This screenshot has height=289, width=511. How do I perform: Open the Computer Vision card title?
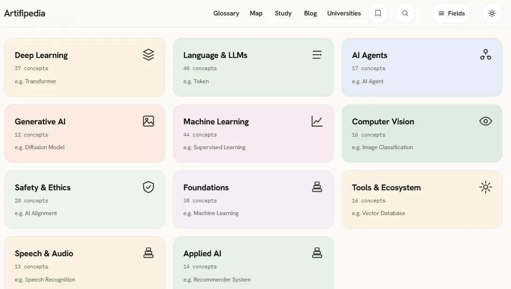coord(383,122)
